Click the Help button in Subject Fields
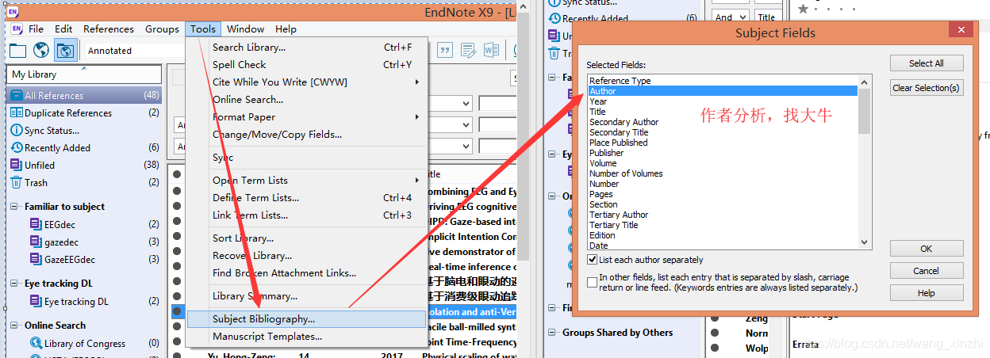Viewport: 990px width, 358px height. [926, 293]
